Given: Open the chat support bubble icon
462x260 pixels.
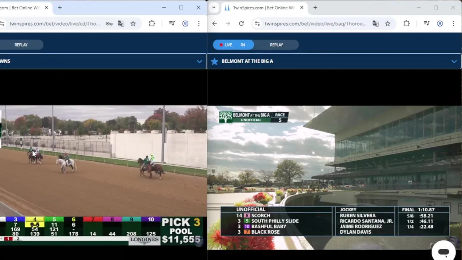Looking at the screenshot, I should [x=444, y=251].
